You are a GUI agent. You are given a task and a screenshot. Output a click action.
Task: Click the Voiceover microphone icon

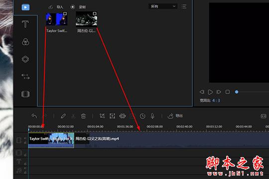(152, 116)
